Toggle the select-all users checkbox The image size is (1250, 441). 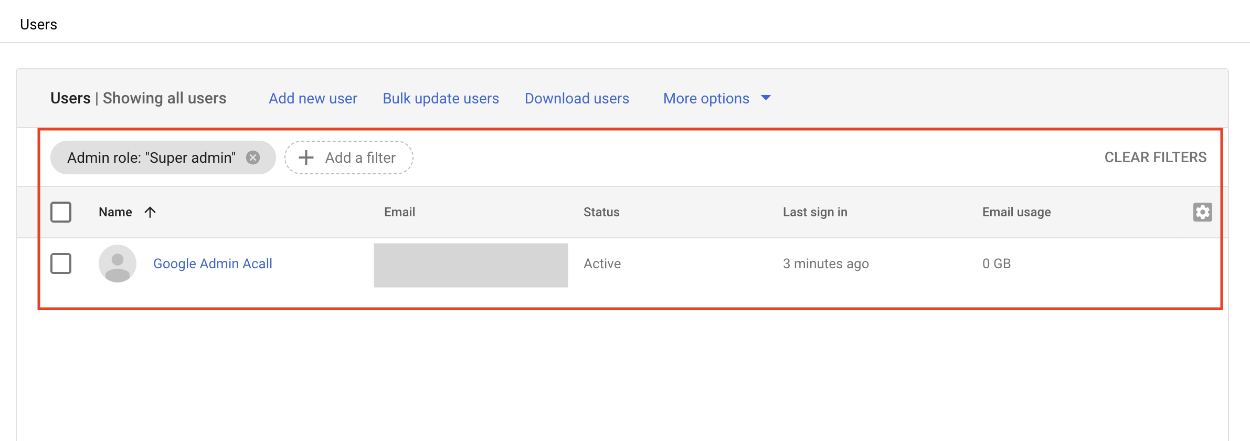(61, 212)
